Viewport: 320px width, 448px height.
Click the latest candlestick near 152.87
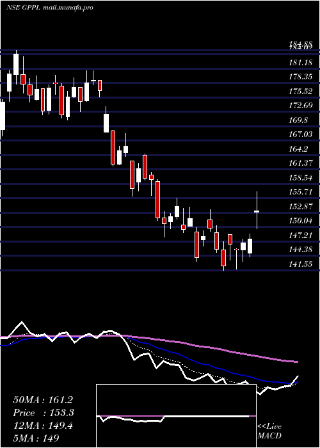tap(257, 211)
